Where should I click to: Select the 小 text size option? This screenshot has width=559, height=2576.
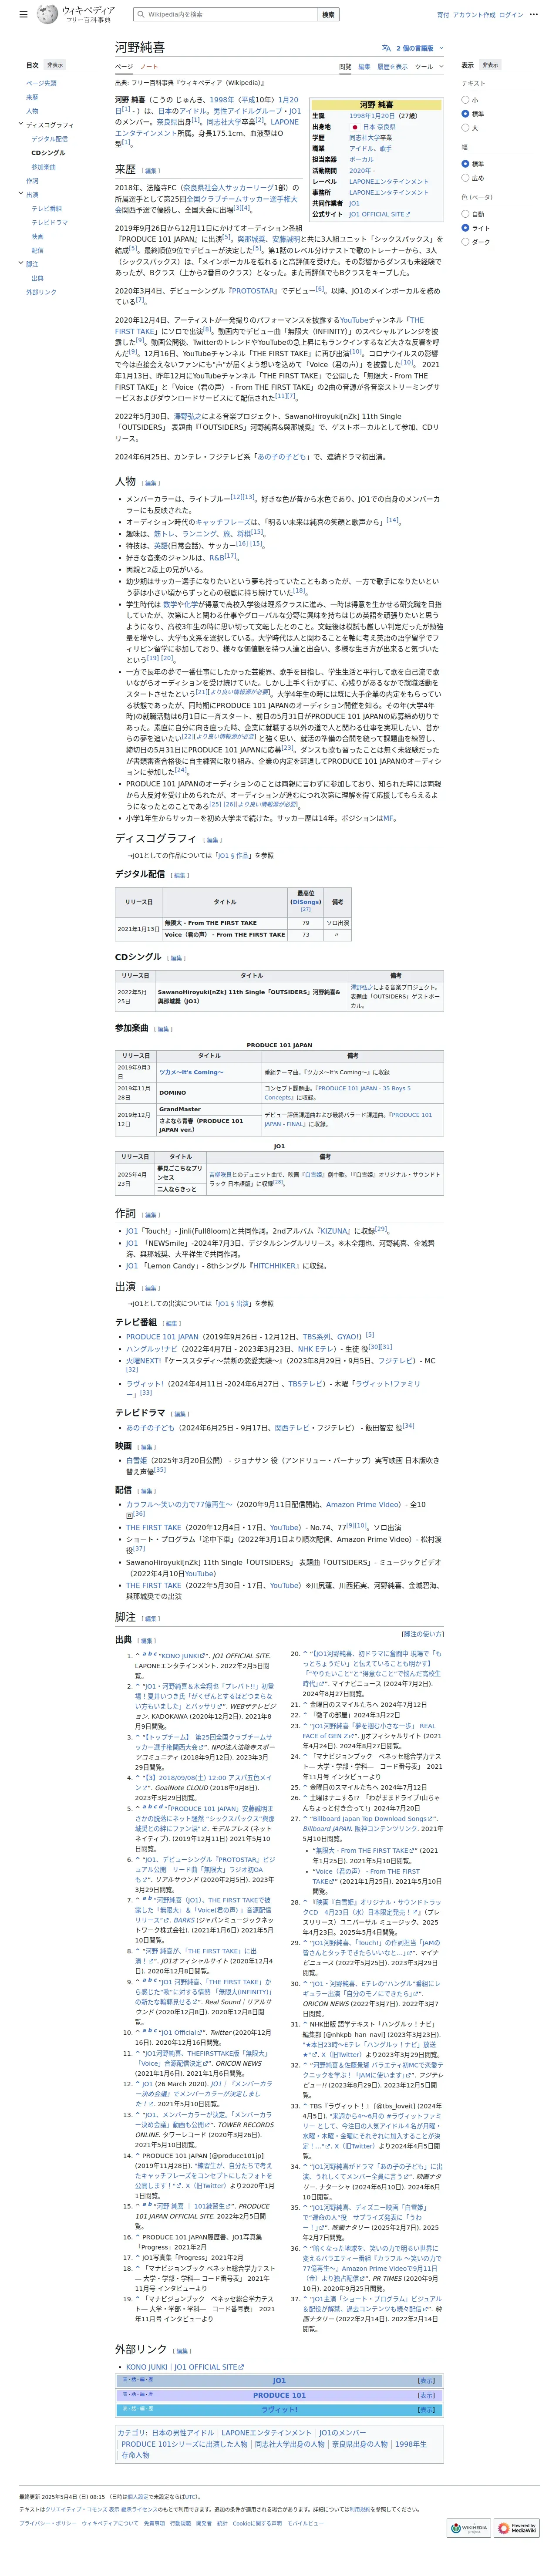[465, 100]
